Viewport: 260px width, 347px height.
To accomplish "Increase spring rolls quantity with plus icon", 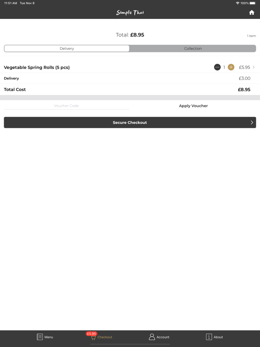I will click(x=231, y=67).
